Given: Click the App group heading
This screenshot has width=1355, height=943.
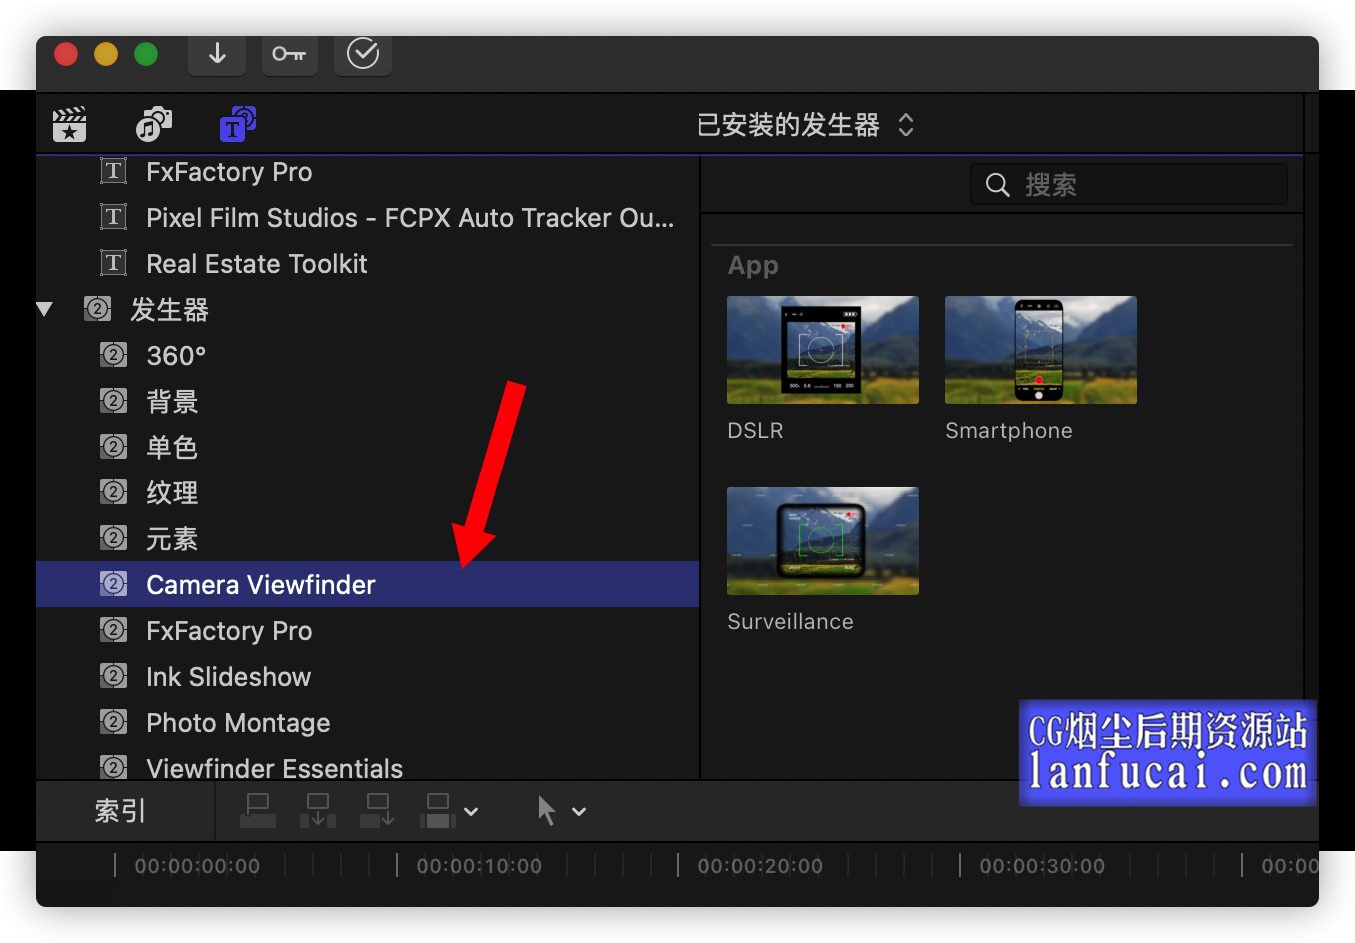Looking at the screenshot, I should pyautogui.click(x=753, y=266).
